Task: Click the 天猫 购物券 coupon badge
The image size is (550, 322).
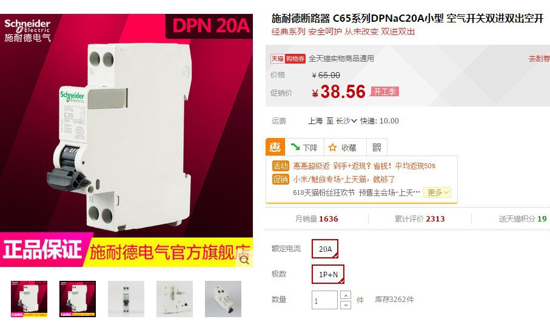Action: pos(287,59)
